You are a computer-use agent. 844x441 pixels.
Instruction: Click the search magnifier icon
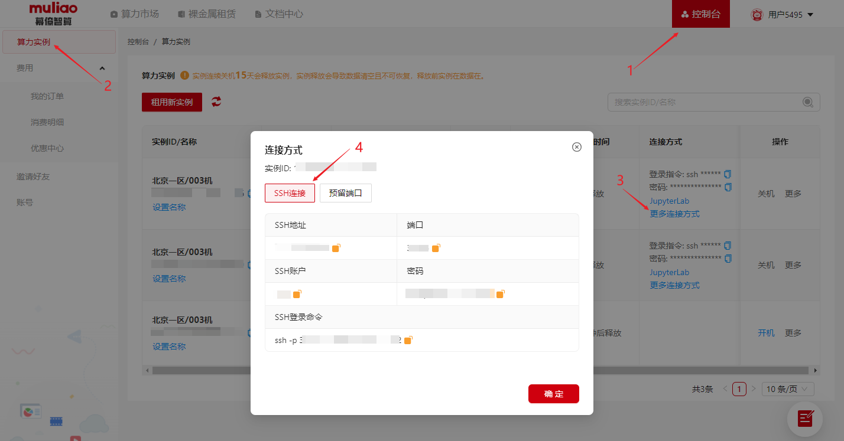point(808,102)
